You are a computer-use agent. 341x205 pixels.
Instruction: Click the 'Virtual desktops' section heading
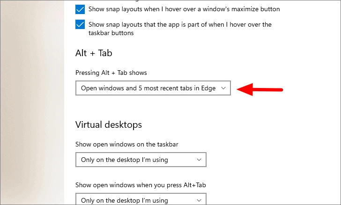click(x=109, y=125)
